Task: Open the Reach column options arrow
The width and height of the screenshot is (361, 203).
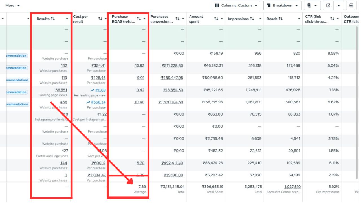Action: 299,19
